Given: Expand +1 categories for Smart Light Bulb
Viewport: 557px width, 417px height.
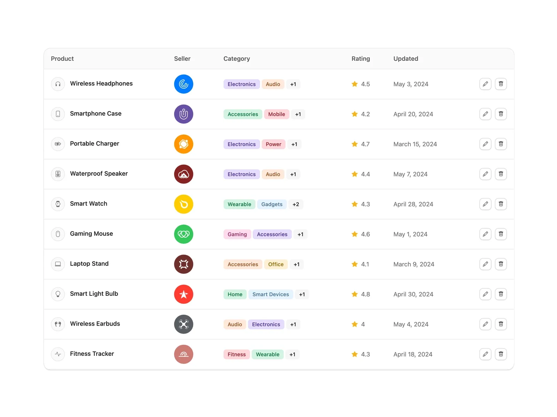Looking at the screenshot, I should point(302,294).
